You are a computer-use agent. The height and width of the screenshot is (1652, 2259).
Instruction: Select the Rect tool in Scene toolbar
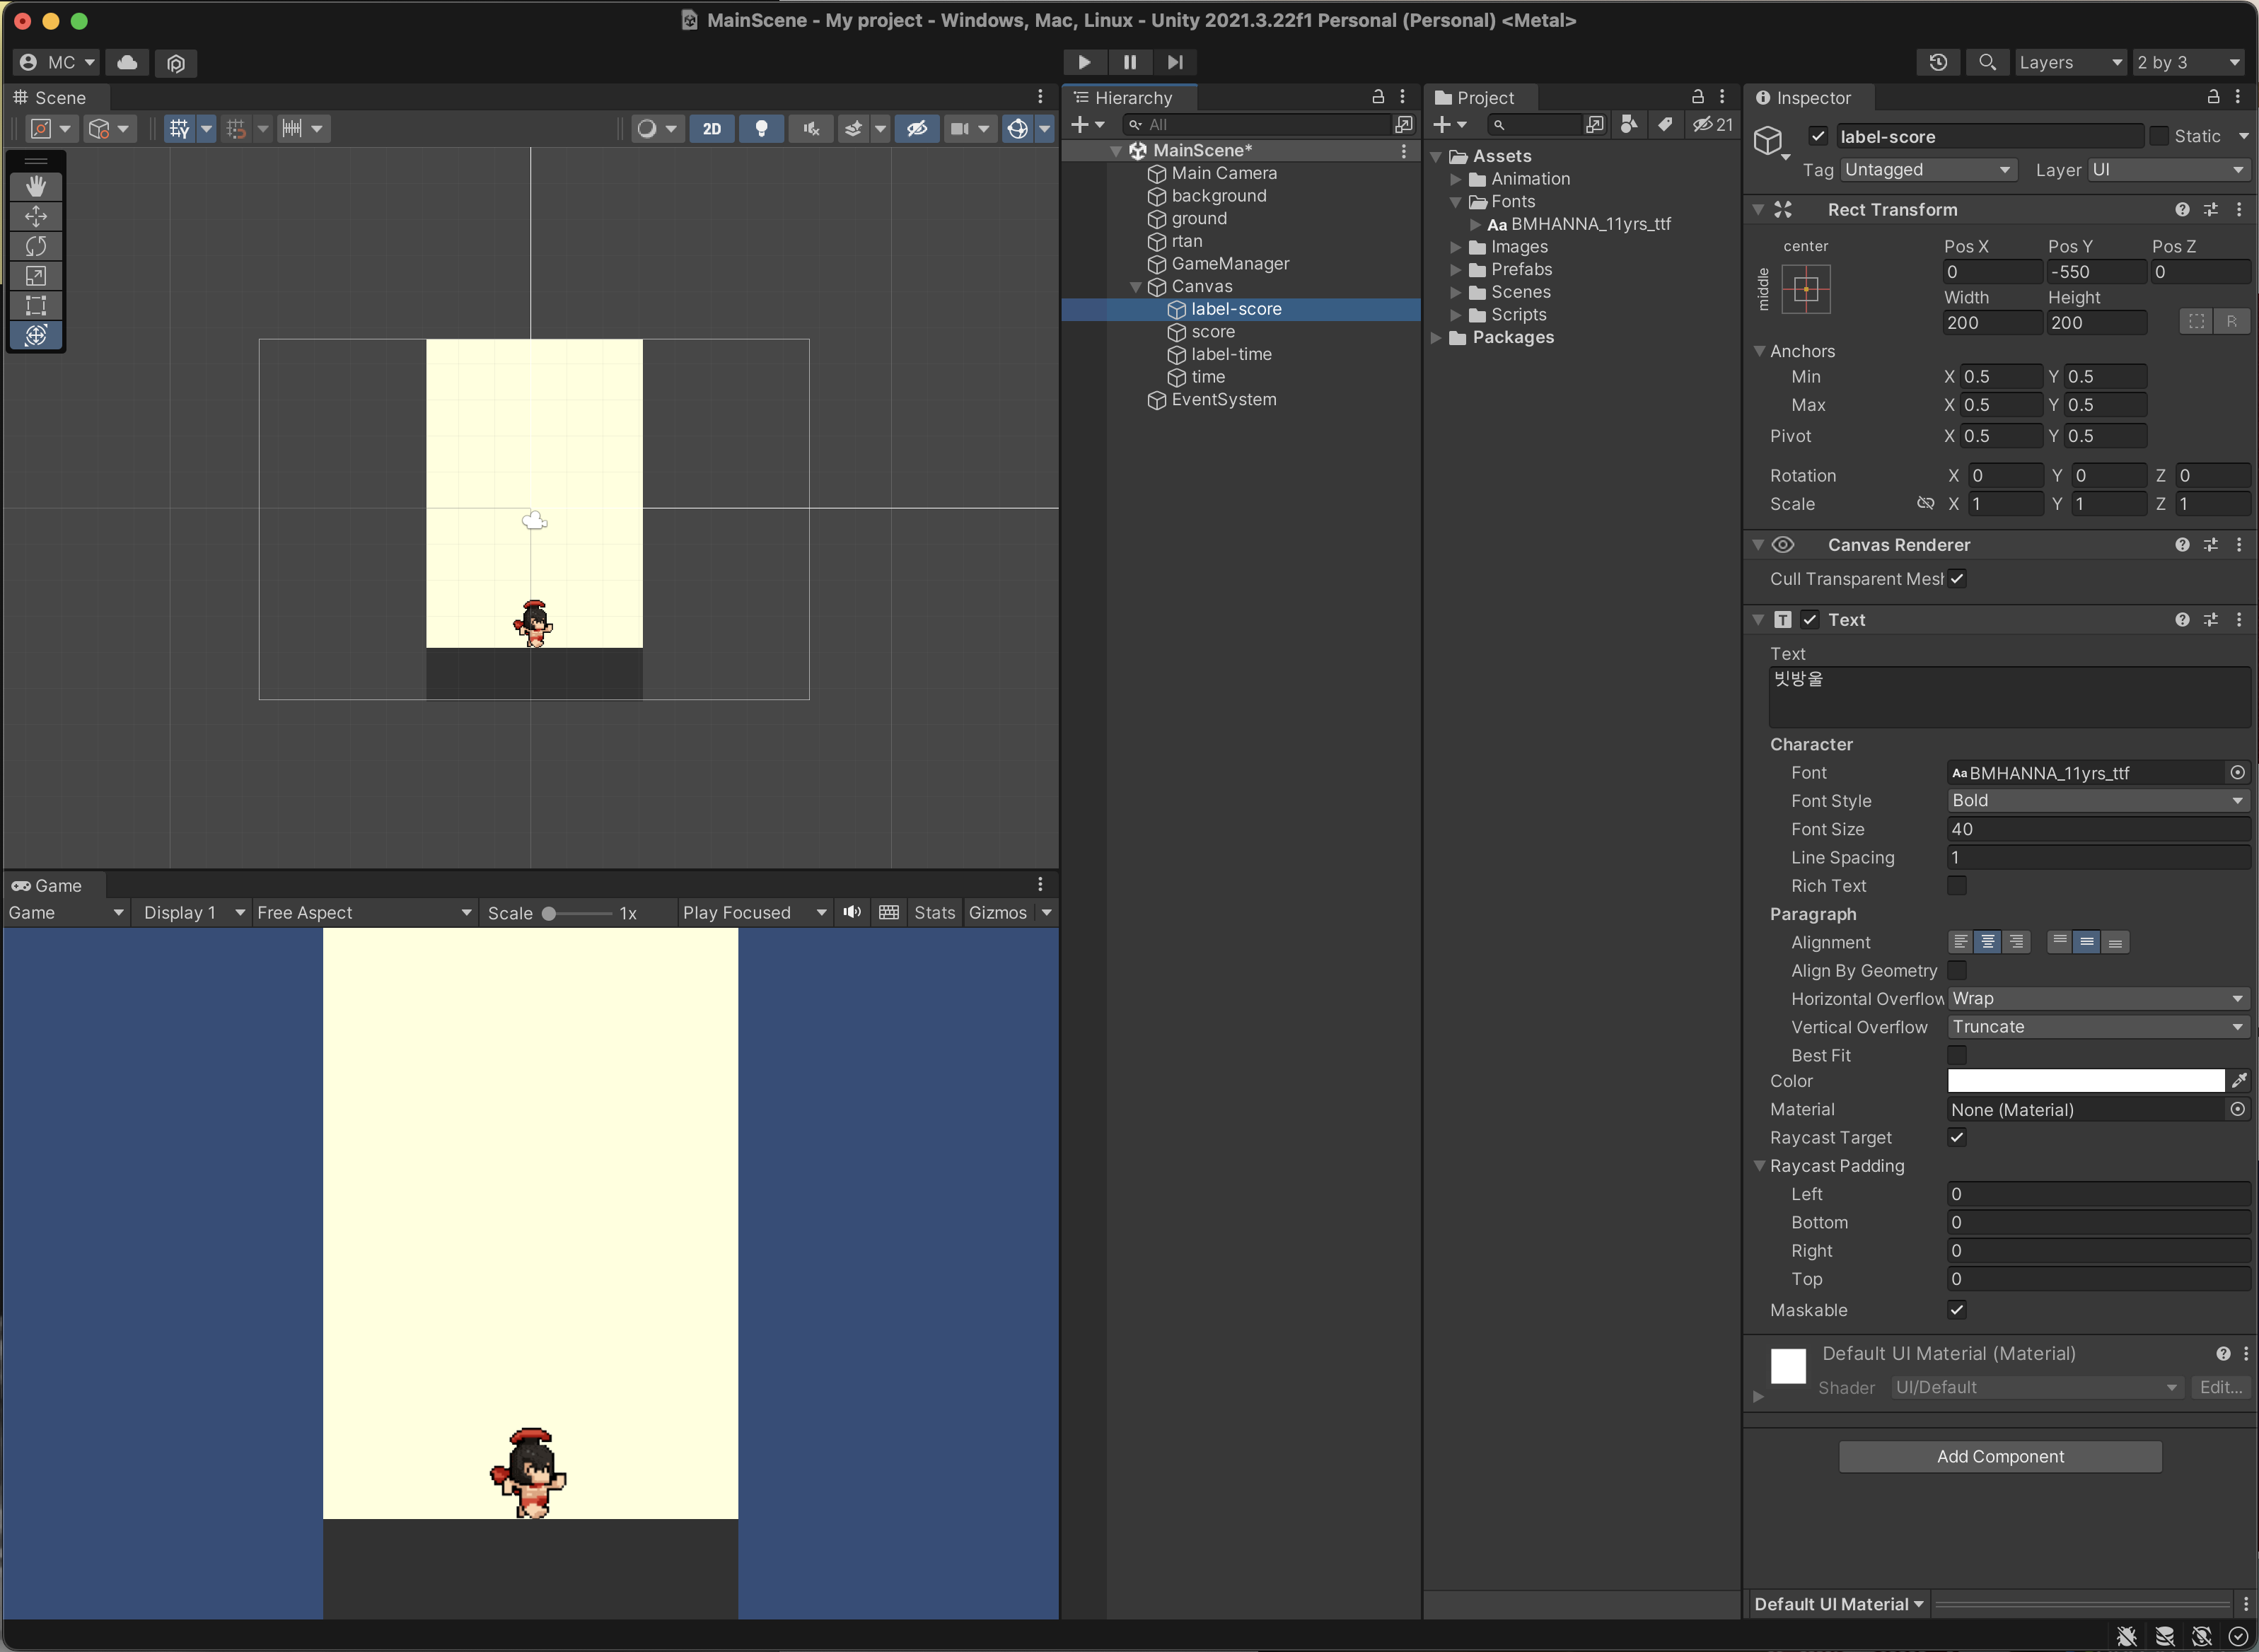(x=36, y=305)
